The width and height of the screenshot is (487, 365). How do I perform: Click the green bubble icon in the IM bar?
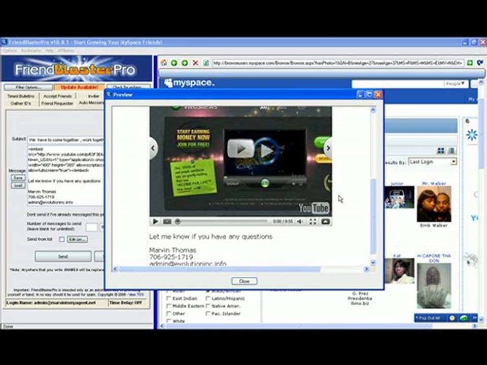click(464, 318)
